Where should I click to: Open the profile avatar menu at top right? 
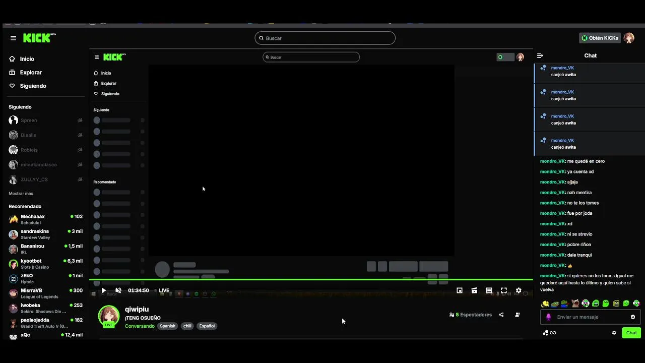point(629,38)
